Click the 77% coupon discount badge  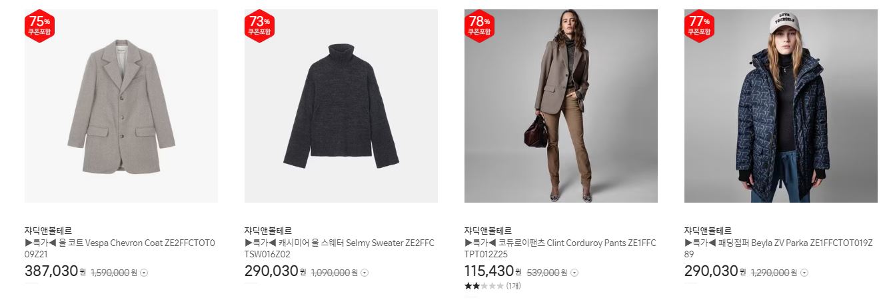[699, 26]
